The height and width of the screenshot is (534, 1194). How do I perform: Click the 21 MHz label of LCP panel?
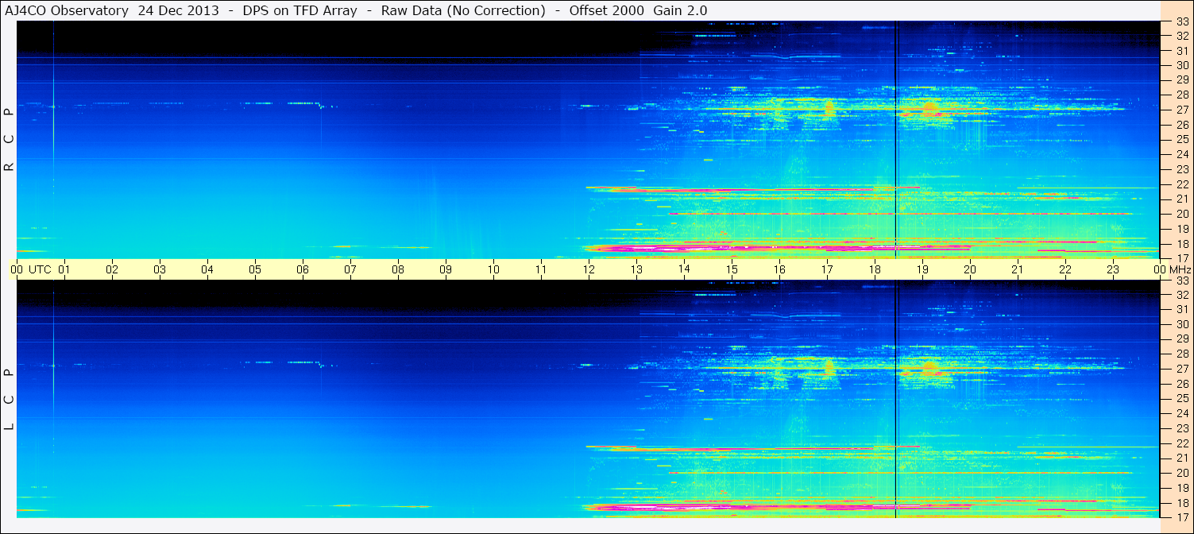tap(1182, 458)
